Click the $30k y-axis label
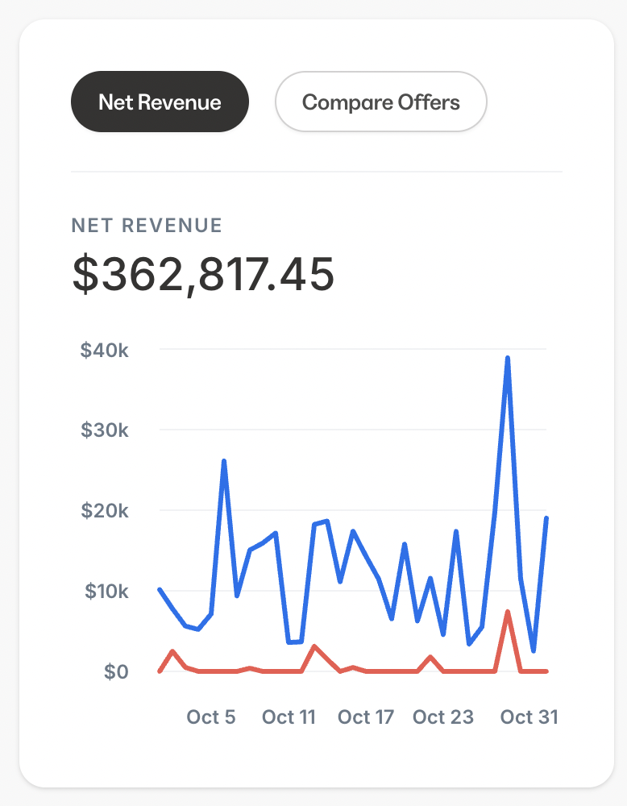 [105, 430]
